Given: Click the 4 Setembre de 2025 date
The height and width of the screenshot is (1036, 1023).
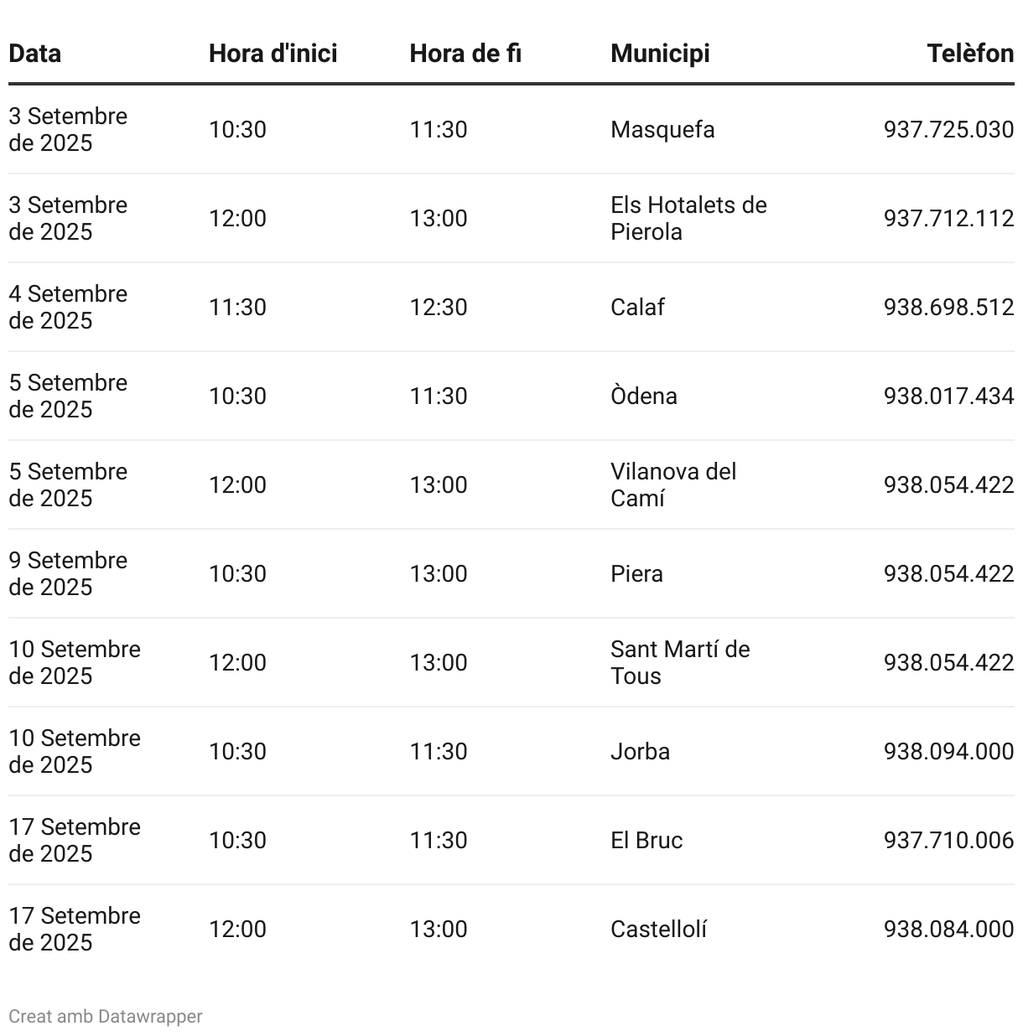Looking at the screenshot, I should [x=68, y=307].
